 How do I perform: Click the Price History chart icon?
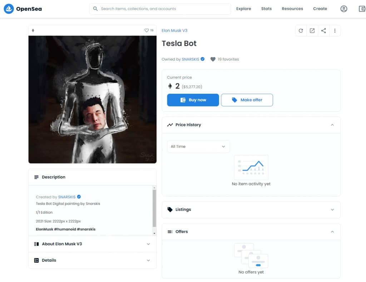tap(170, 125)
